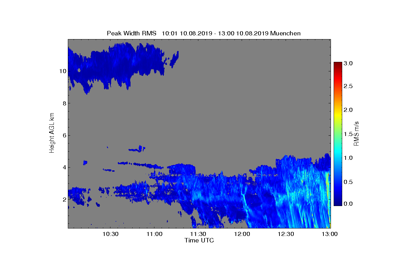The image size is (409, 272).
Task: Click the 'RMS m/s' colorbar label
Action: [356, 134]
